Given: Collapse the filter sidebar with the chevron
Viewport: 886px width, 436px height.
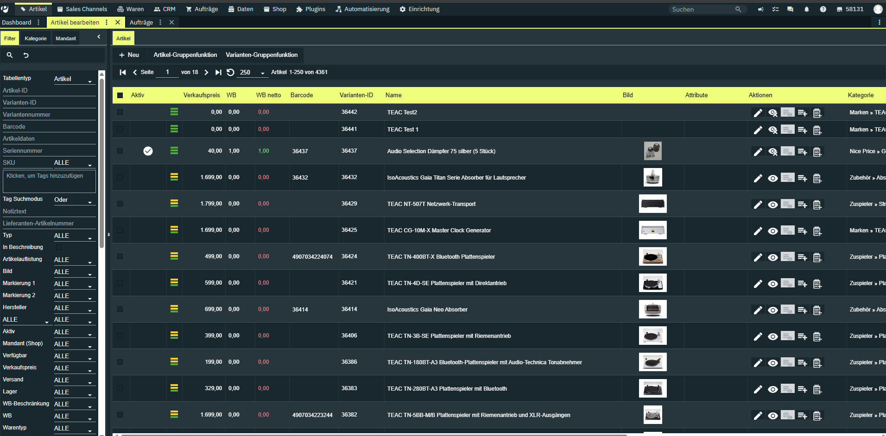Looking at the screenshot, I should (x=99, y=37).
